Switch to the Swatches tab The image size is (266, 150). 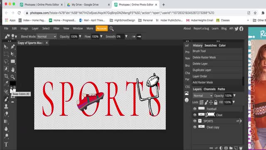tap(211, 45)
